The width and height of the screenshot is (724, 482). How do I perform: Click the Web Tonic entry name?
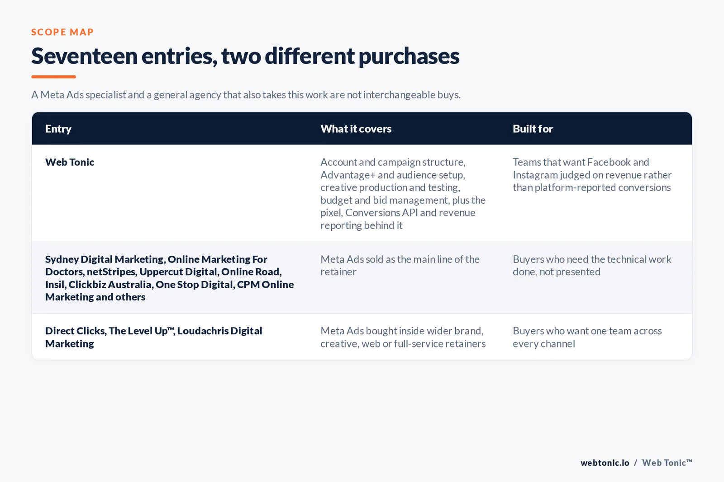click(x=70, y=162)
